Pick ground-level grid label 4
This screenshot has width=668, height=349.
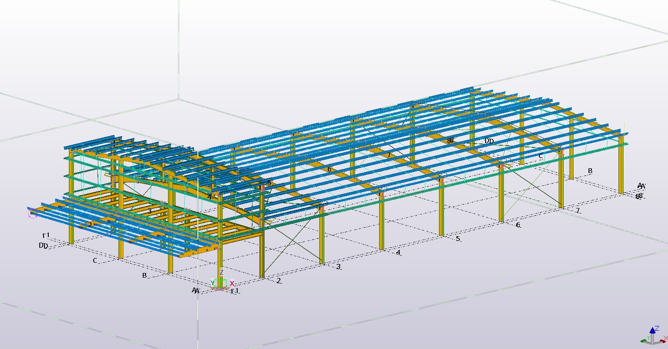pos(398,252)
